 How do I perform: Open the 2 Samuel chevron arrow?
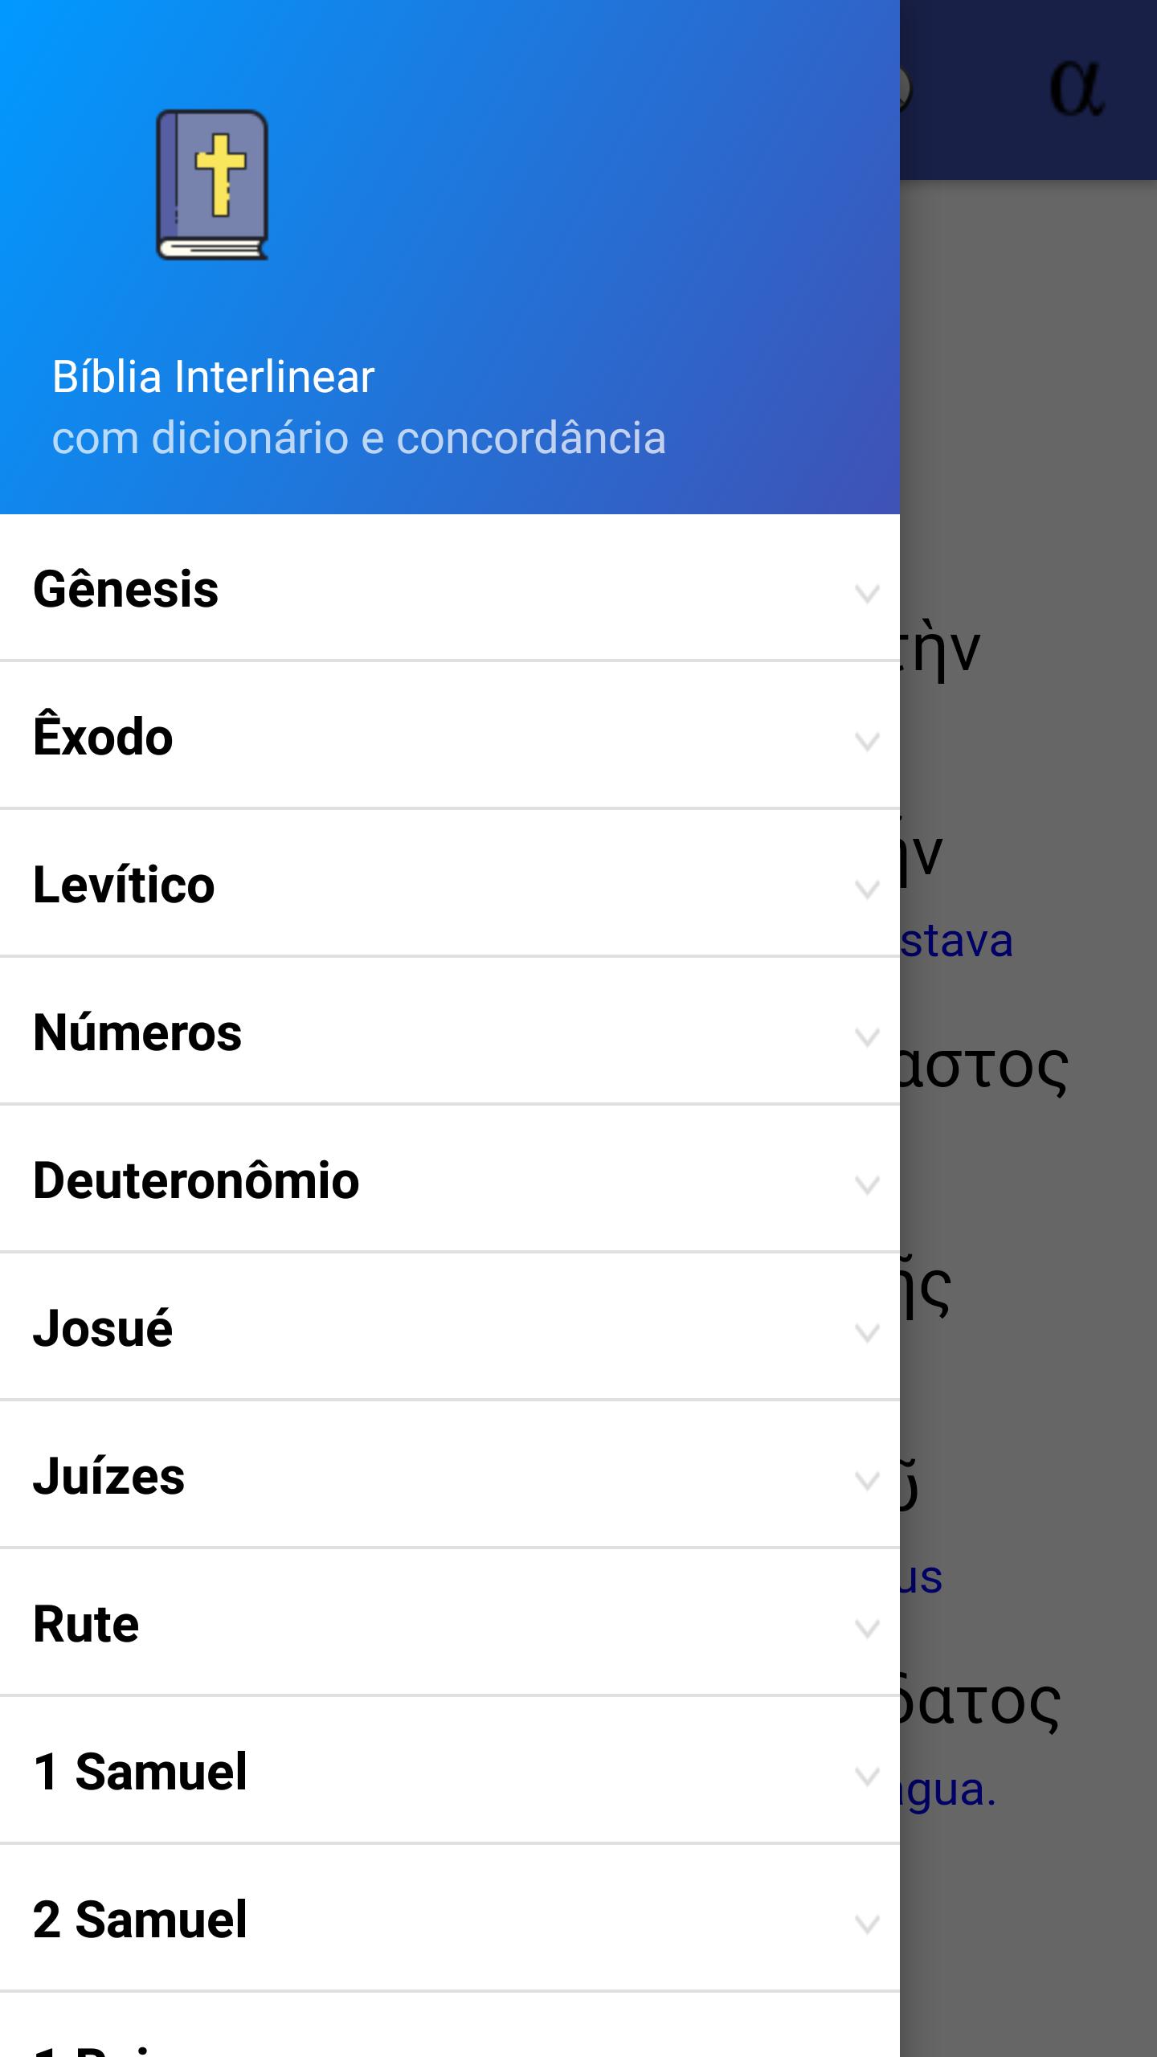point(866,1924)
